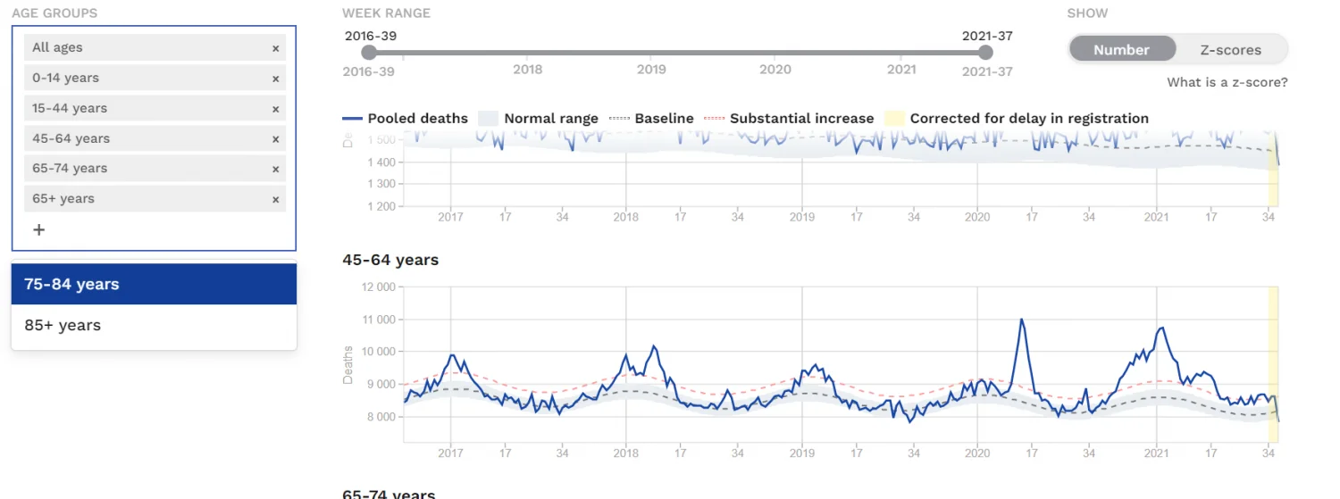Switch display to Z-scores
The height and width of the screenshot is (499, 1340).
point(1230,50)
